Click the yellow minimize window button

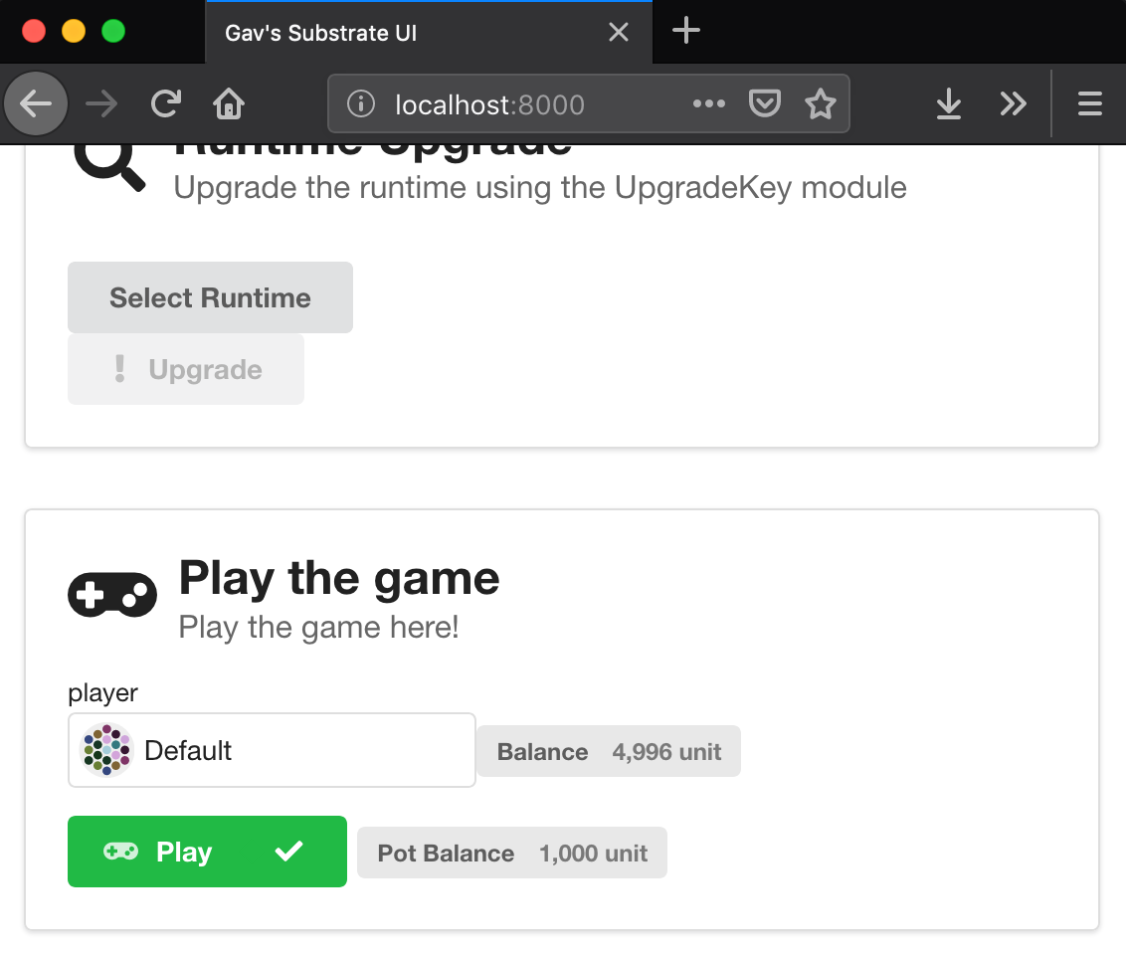[74, 32]
